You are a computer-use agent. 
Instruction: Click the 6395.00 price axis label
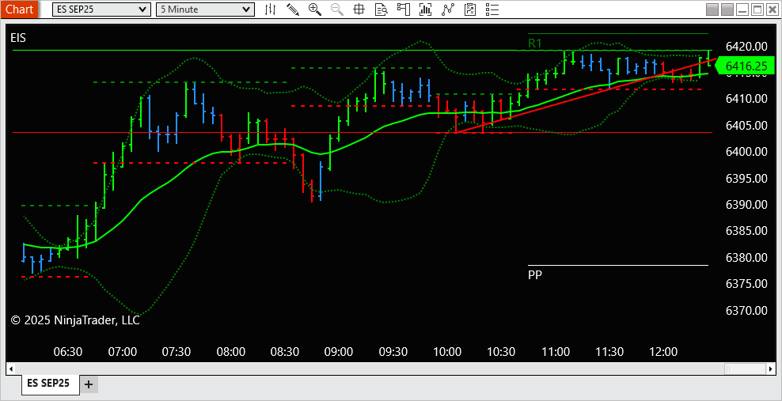[x=746, y=178]
